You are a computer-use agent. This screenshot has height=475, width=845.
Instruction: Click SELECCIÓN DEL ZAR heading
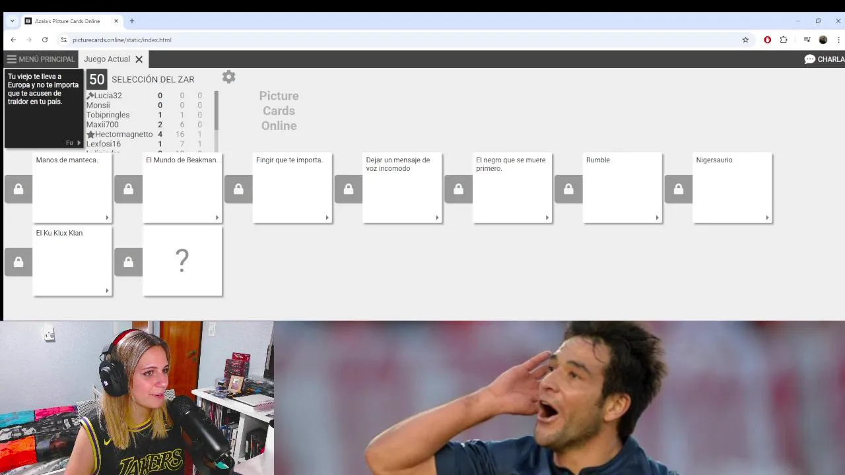click(152, 80)
